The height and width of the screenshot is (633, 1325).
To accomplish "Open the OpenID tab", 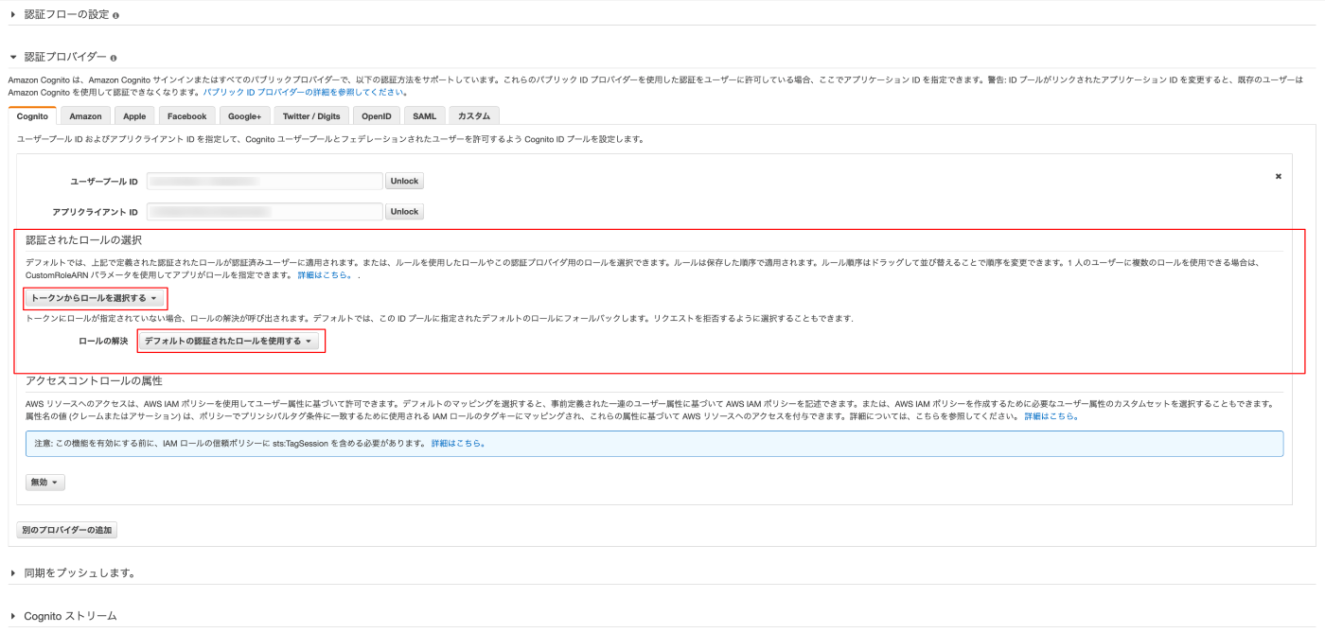I will (376, 116).
